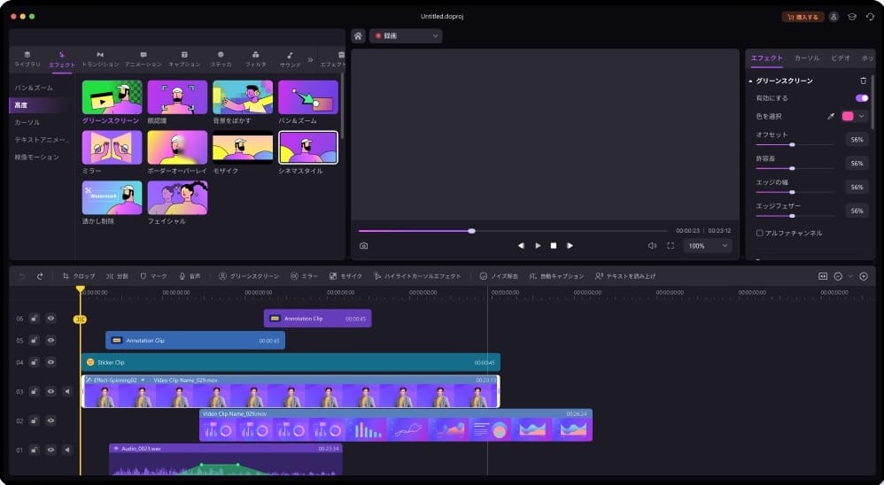Open the 100% preview zoom dropdown
Image resolution: width=884 pixels, height=485 pixels.
click(708, 246)
